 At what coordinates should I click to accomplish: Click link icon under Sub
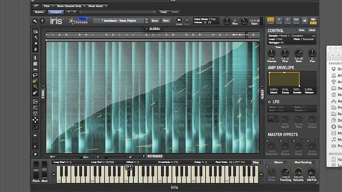[x=296, y=23]
